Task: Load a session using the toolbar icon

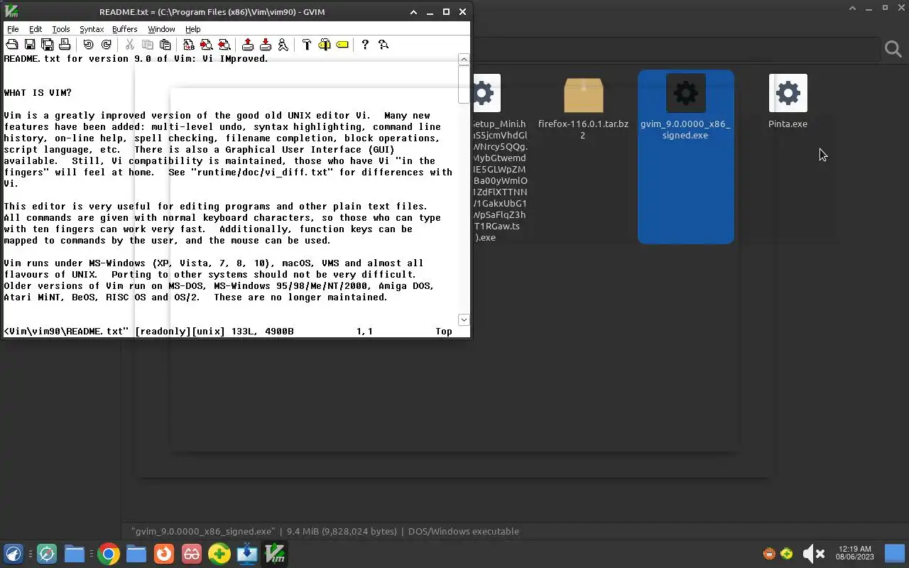Action: pos(248,45)
